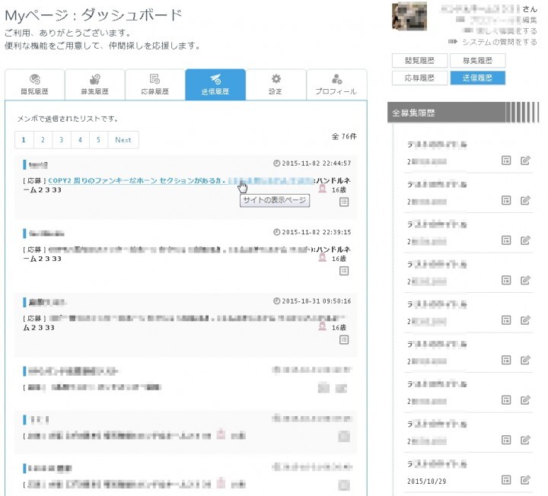
Task: Click clock icon beside 2015-11-02 22:44:57
Action: (x=276, y=163)
